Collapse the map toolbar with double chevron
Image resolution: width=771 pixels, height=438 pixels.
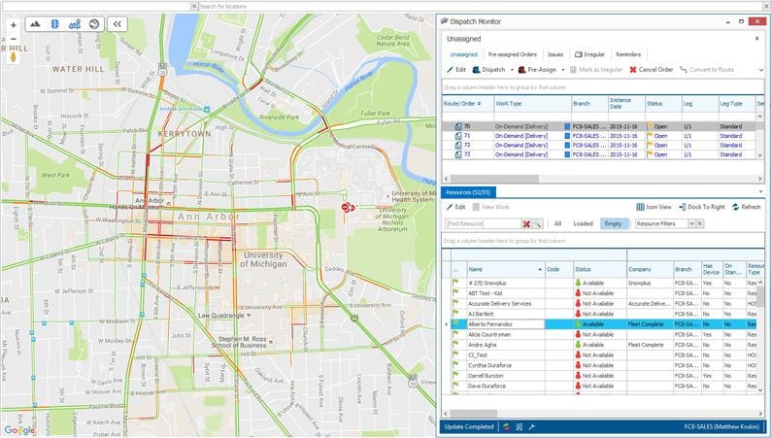click(117, 24)
